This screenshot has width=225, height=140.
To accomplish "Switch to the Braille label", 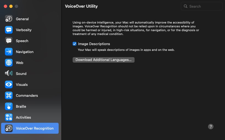I will point(21,106).
